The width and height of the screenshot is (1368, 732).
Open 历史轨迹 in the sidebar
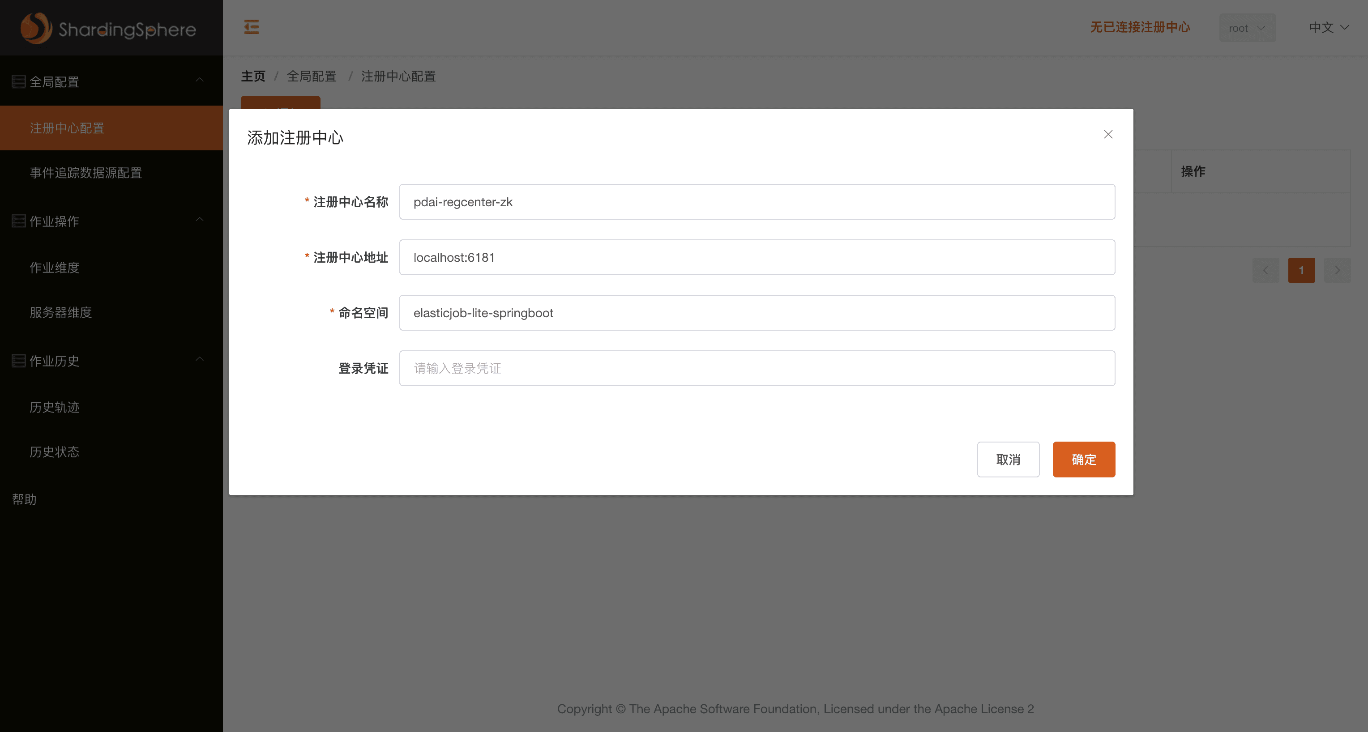point(55,407)
